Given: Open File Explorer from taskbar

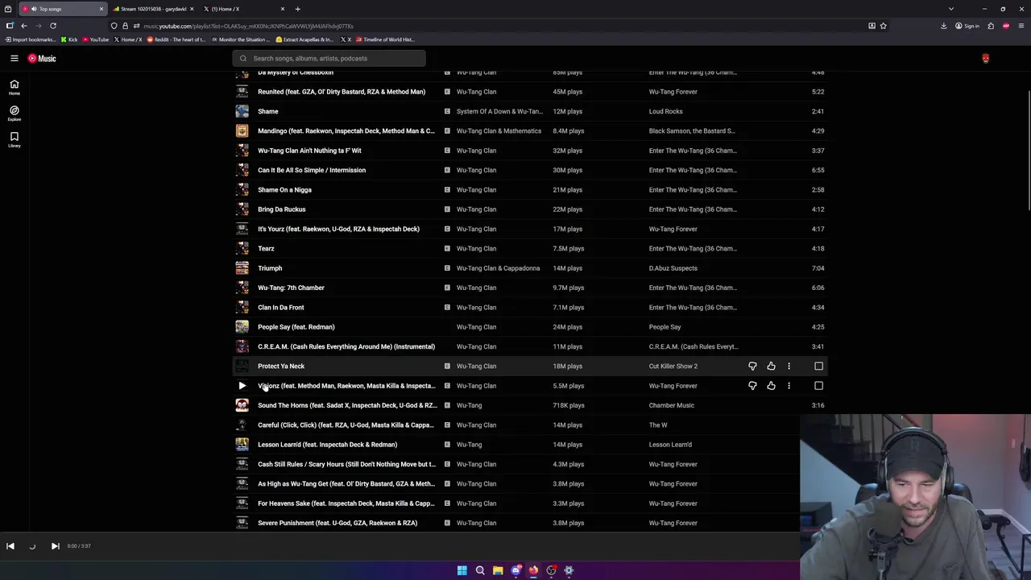Looking at the screenshot, I should [498, 570].
